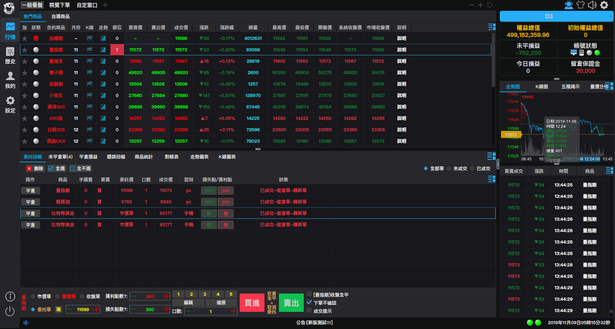Open the skin theme shirt icon
615x329 pixels.
coord(580,5)
